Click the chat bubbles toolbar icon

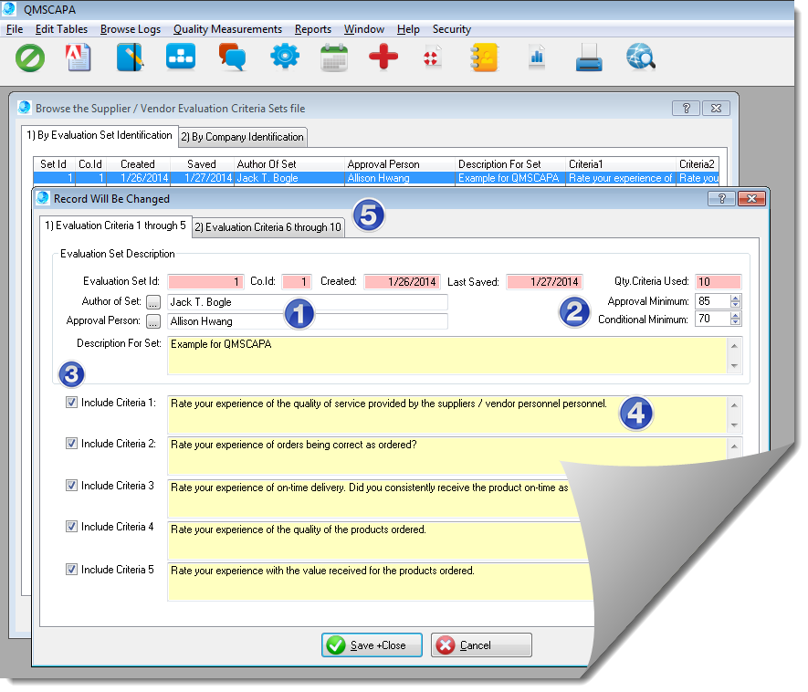(x=232, y=58)
